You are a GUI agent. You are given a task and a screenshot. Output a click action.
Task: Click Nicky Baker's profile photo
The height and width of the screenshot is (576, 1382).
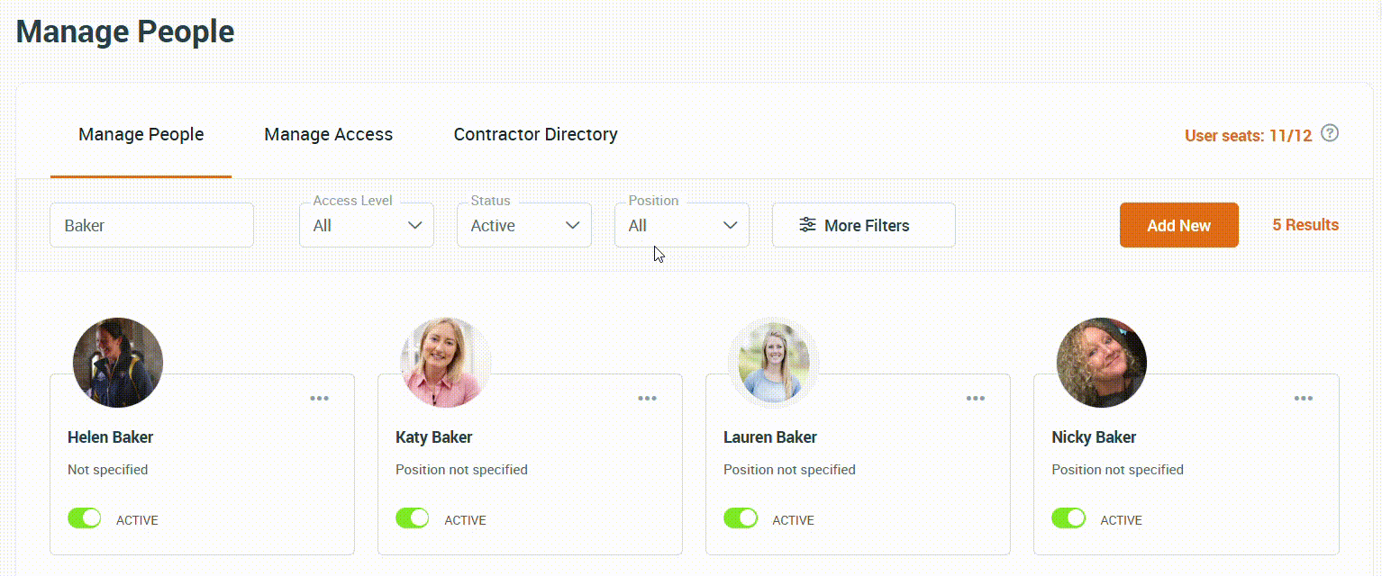pos(1102,363)
